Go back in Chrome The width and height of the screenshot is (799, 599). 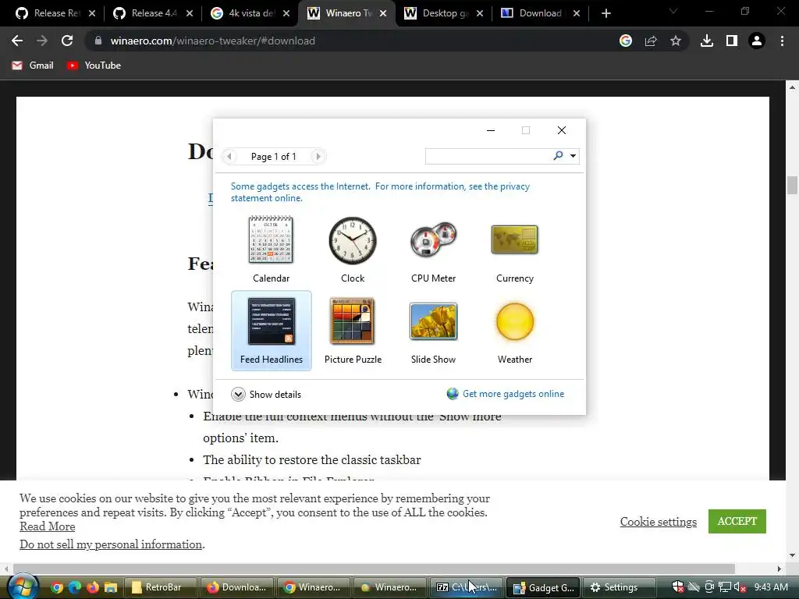pos(17,41)
